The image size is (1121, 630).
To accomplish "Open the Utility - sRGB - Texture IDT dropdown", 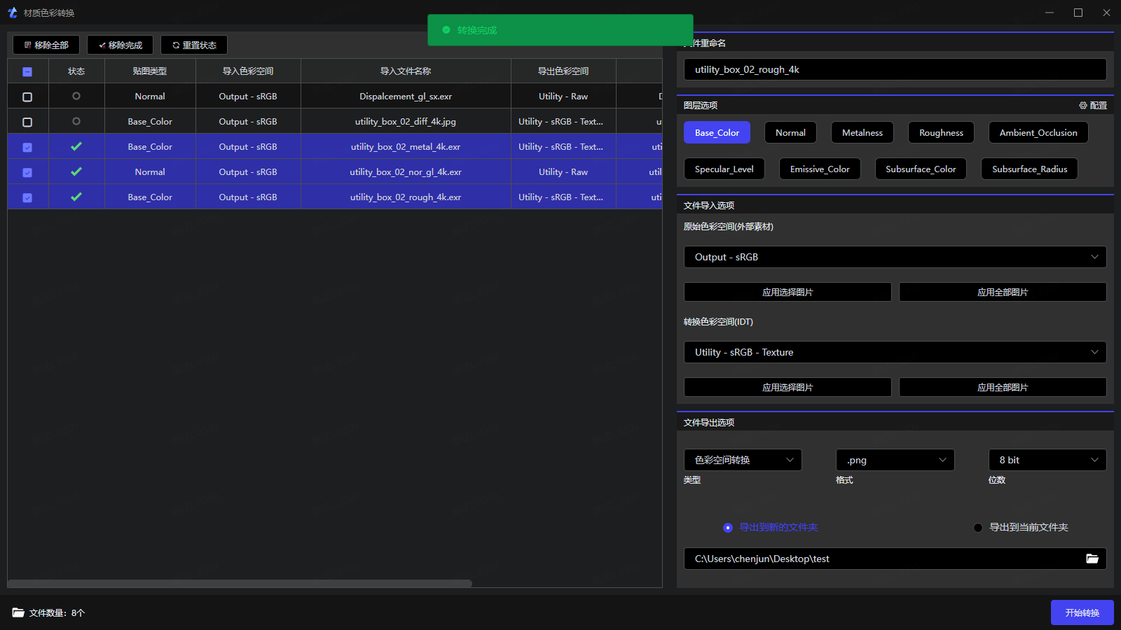I will pyautogui.click(x=895, y=352).
